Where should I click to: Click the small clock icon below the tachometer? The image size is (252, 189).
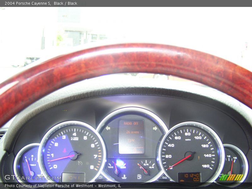pos(100,177)
